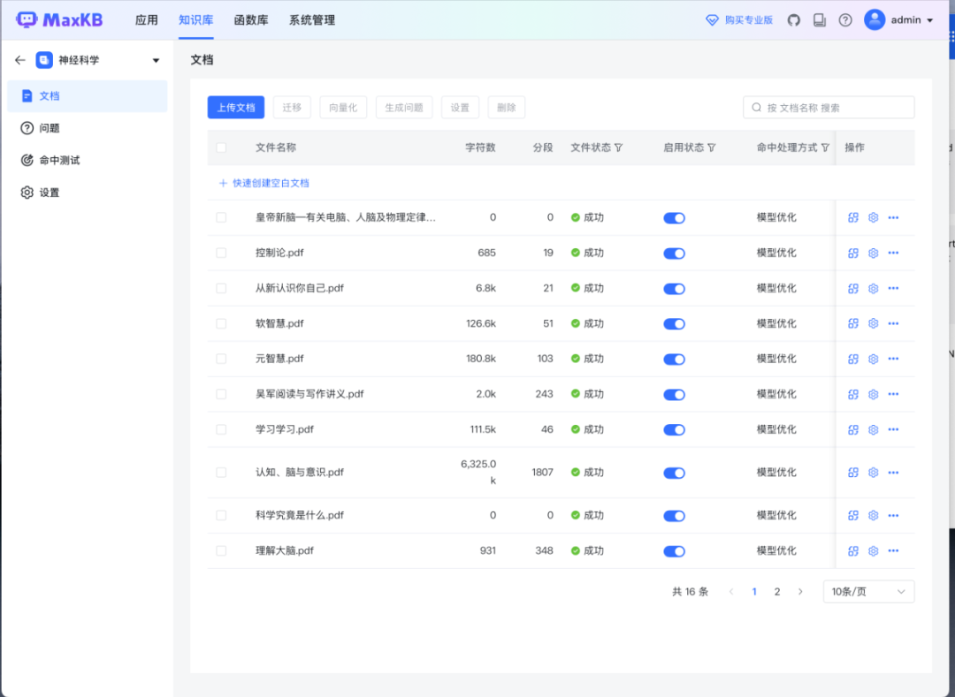This screenshot has width=955, height=697.
Task: Open the documentation book icon in header
Action: 820,20
